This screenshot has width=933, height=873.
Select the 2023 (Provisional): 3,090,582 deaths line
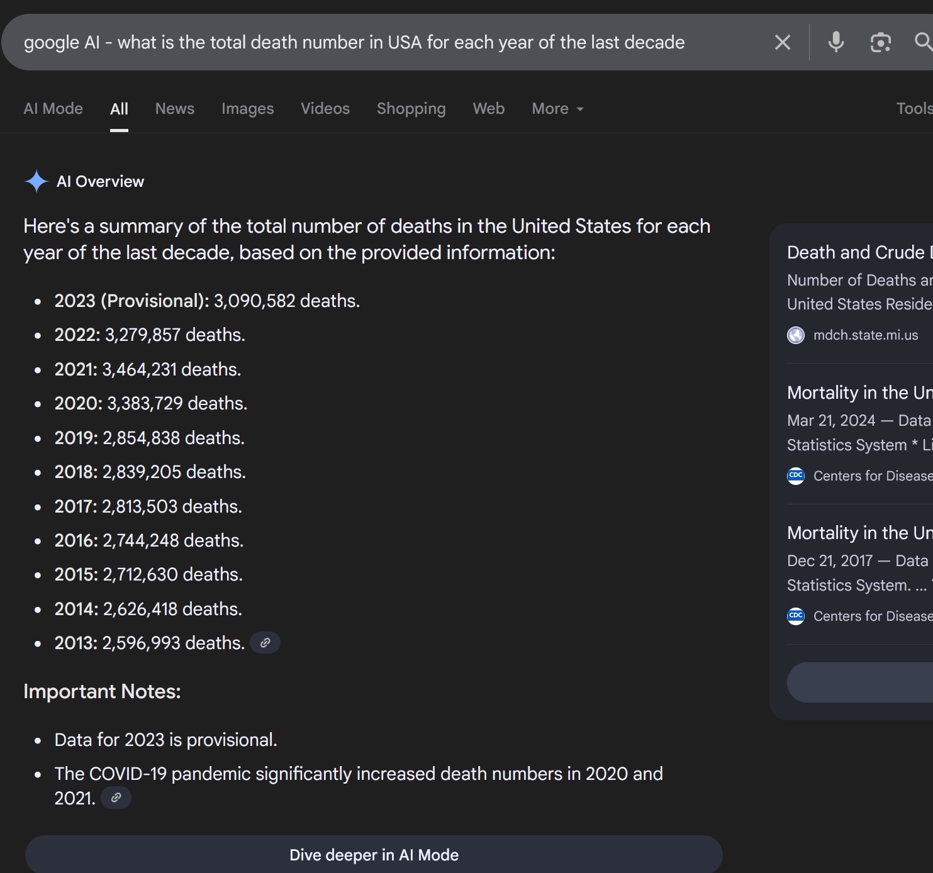(x=207, y=301)
